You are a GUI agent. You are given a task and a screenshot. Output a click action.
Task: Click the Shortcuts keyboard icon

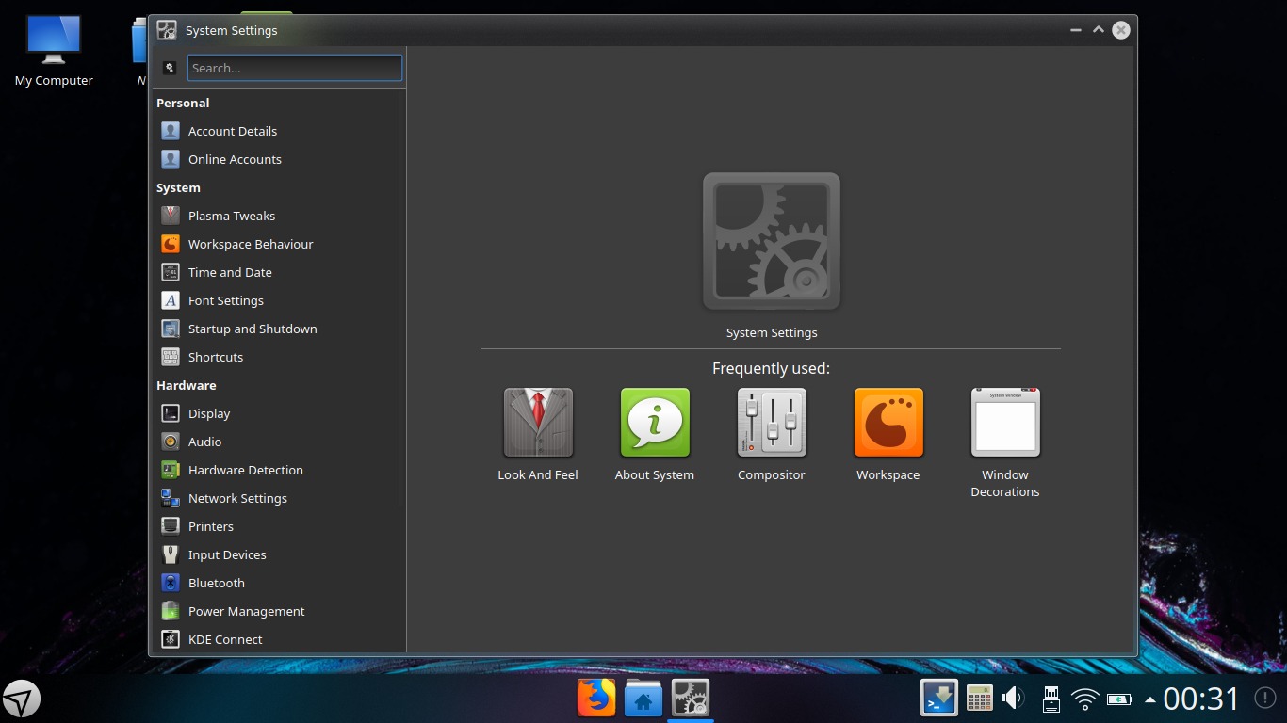tap(171, 357)
